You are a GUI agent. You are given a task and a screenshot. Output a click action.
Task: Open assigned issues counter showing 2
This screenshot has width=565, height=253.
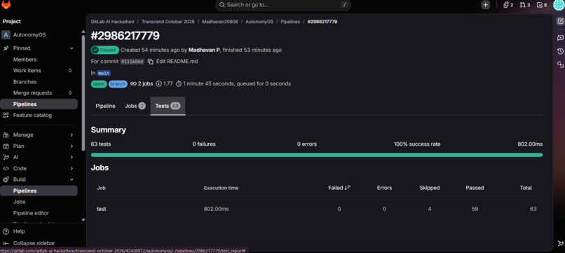click(508, 5)
